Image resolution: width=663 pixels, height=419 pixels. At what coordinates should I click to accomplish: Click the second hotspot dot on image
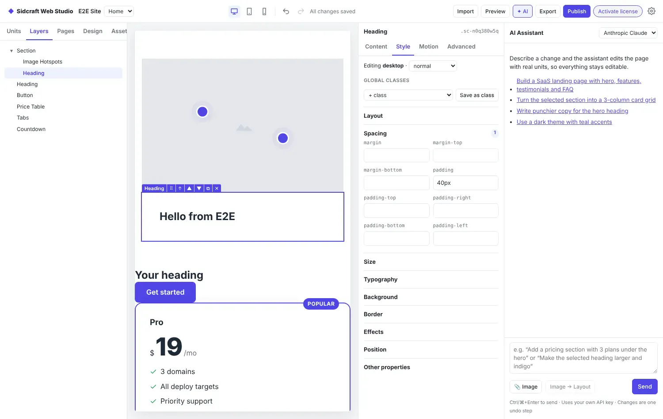283,138
